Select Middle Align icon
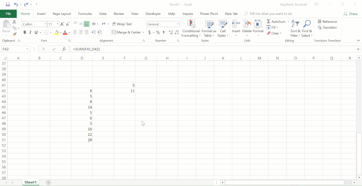This screenshot has height=186, width=362. [81, 24]
